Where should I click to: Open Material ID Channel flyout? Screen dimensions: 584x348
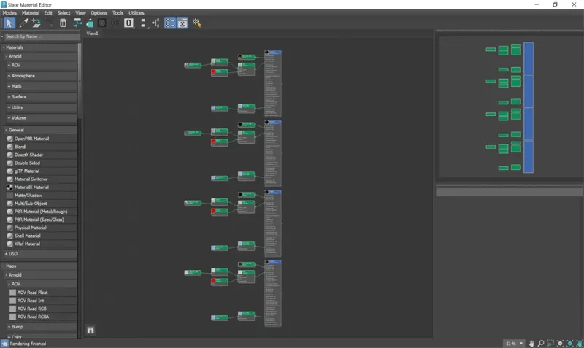(129, 23)
